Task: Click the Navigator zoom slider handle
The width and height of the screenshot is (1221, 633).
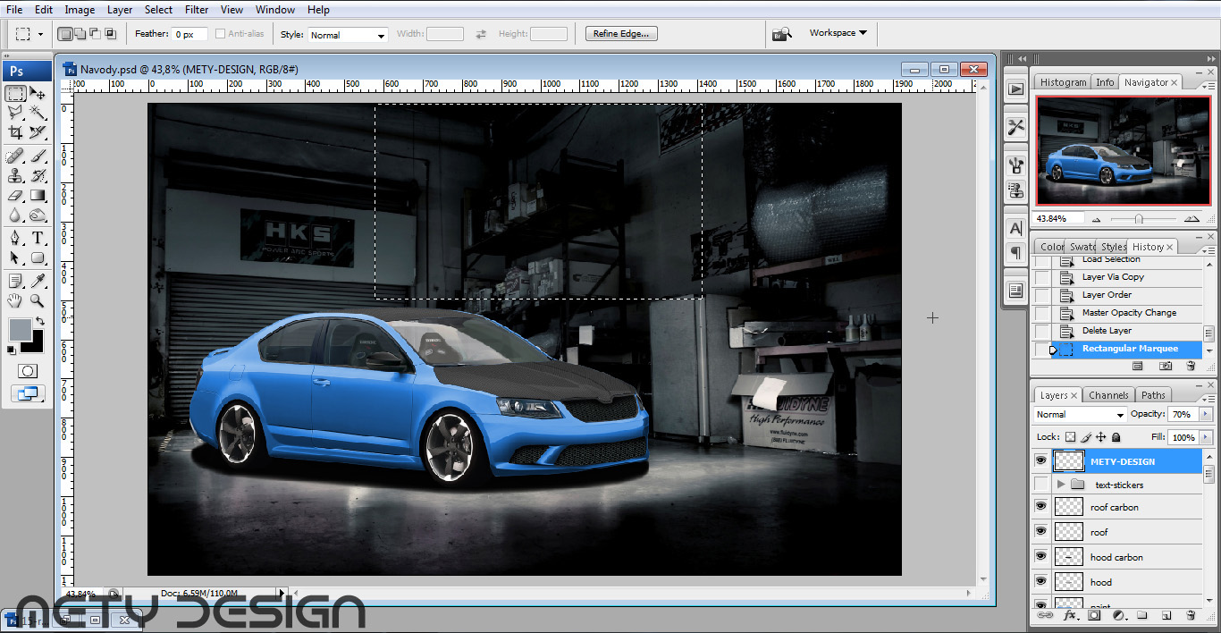Action: click(1139, 218)
